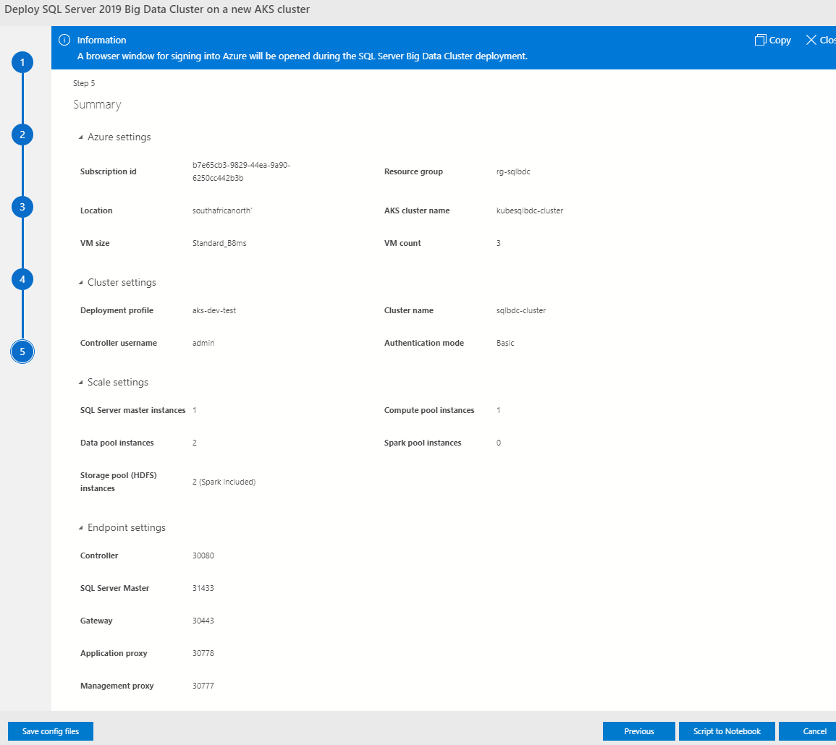836x745 pixels.
Task: Click the Step 5 label
Action: (84, 83)
